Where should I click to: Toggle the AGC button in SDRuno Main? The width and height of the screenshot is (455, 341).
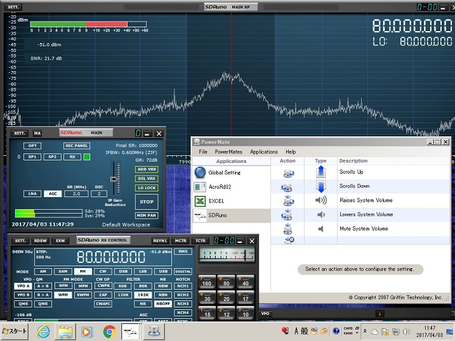pyautogui.click(x=53, y=193)
